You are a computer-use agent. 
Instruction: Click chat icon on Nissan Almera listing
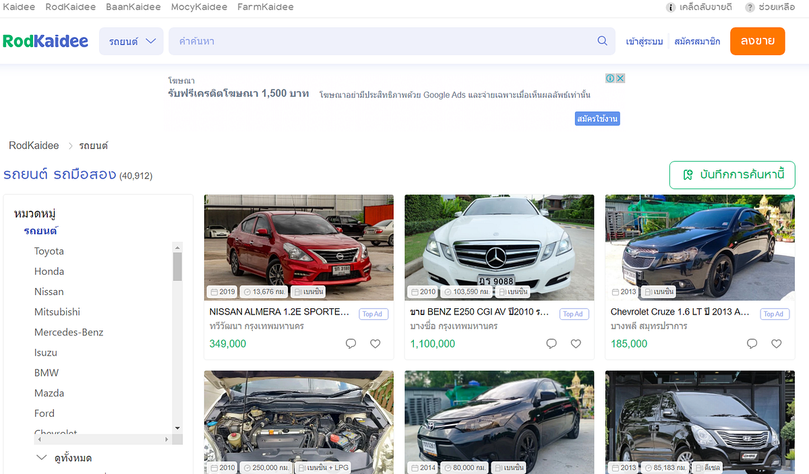coord(351,343)
